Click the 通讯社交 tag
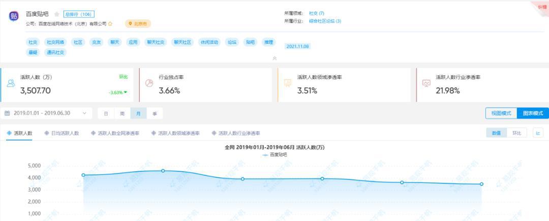Image resolution: width=549 pixels, height=221 pixels. point(55,52)
